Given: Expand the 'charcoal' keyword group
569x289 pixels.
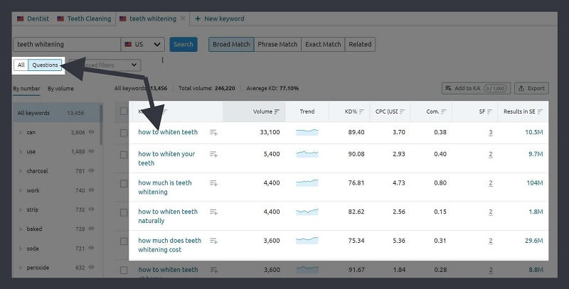Looking at the screenshot, I should click(x=21, y=171).
